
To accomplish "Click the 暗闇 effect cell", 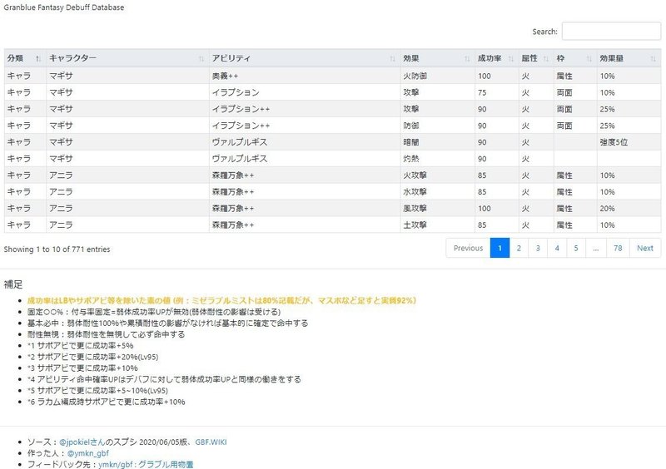I will pyautogui.click(x=437, y=142).
